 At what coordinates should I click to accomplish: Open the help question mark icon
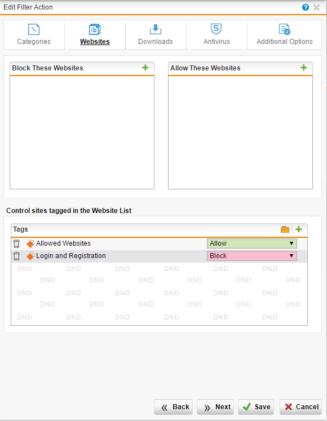point(306,7)
